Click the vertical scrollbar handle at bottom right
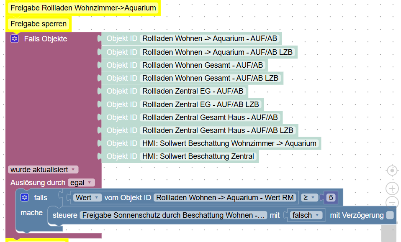Screen dimensions: 401x242 pyautogui.click(x=389, y=234)
